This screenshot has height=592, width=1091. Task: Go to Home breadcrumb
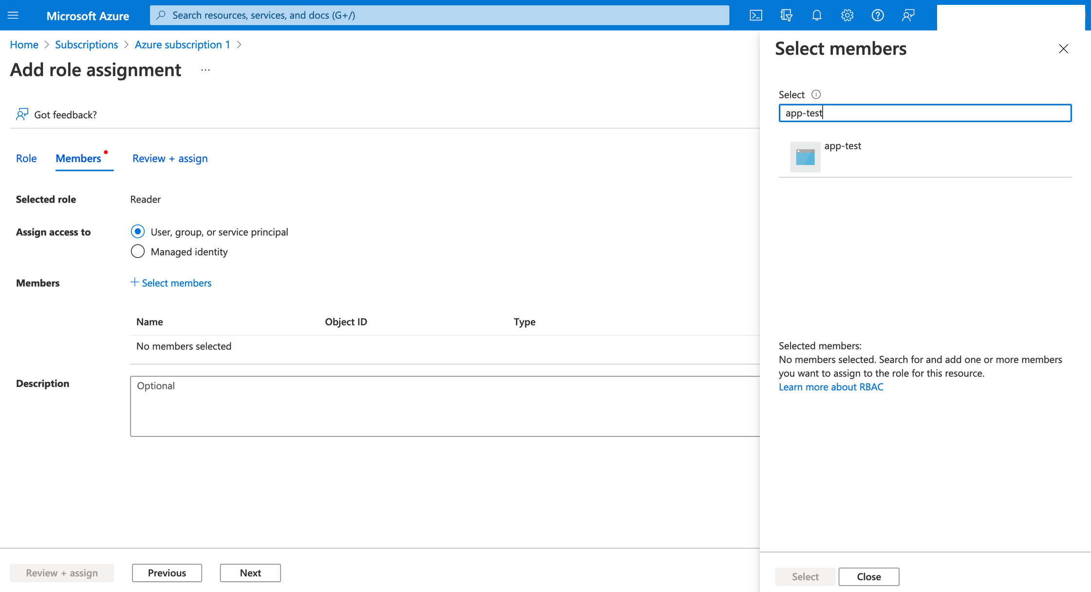pyautogui.click(x=24, y=45)
